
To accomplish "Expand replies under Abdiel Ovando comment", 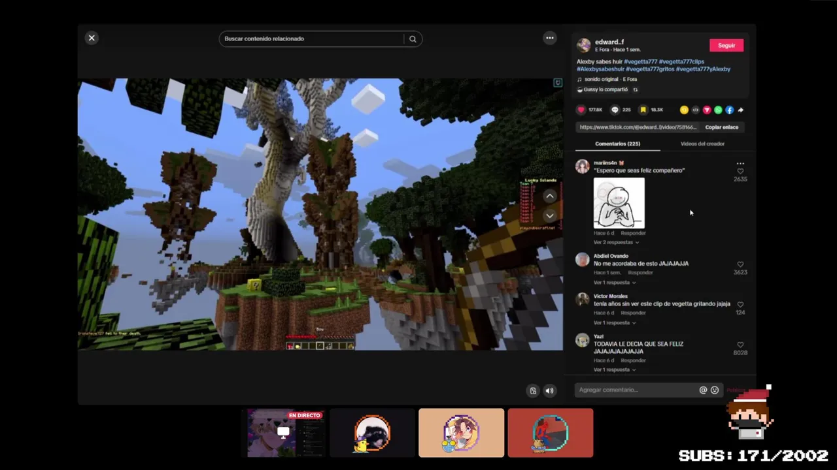I will point(615,283).
